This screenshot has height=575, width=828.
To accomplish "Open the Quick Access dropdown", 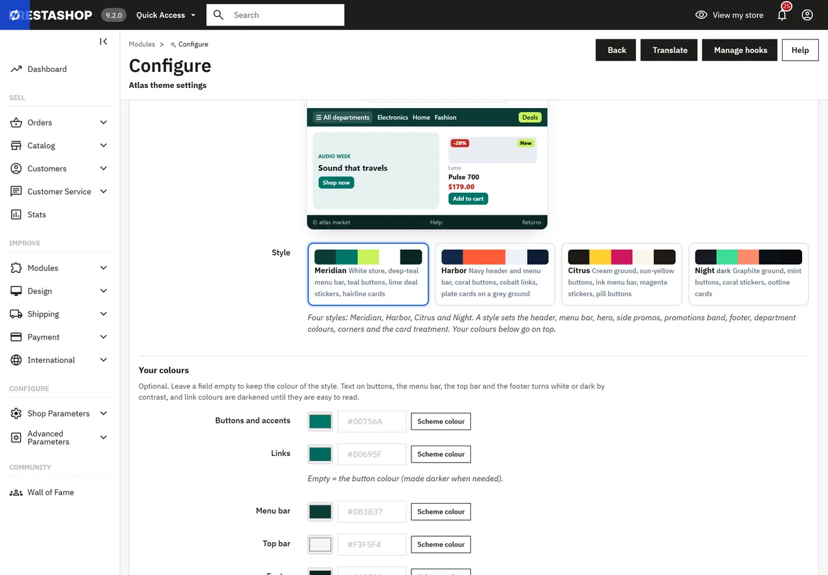I will 166,15.
